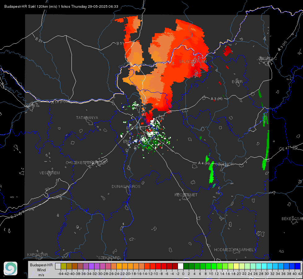Click the legend value label -64
This screenshot has height=279, width=303.
click(60, 274)
